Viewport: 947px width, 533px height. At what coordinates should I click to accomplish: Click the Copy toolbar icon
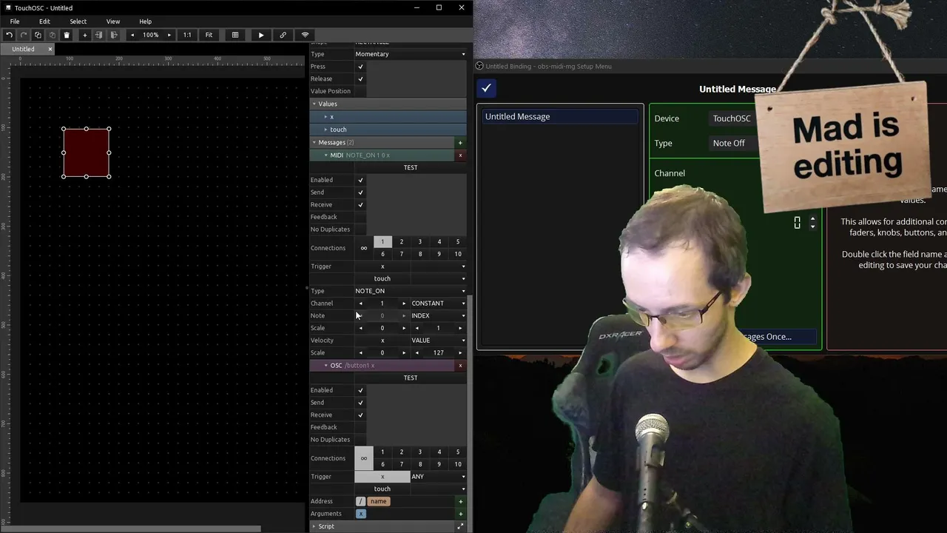click(38, 35)
